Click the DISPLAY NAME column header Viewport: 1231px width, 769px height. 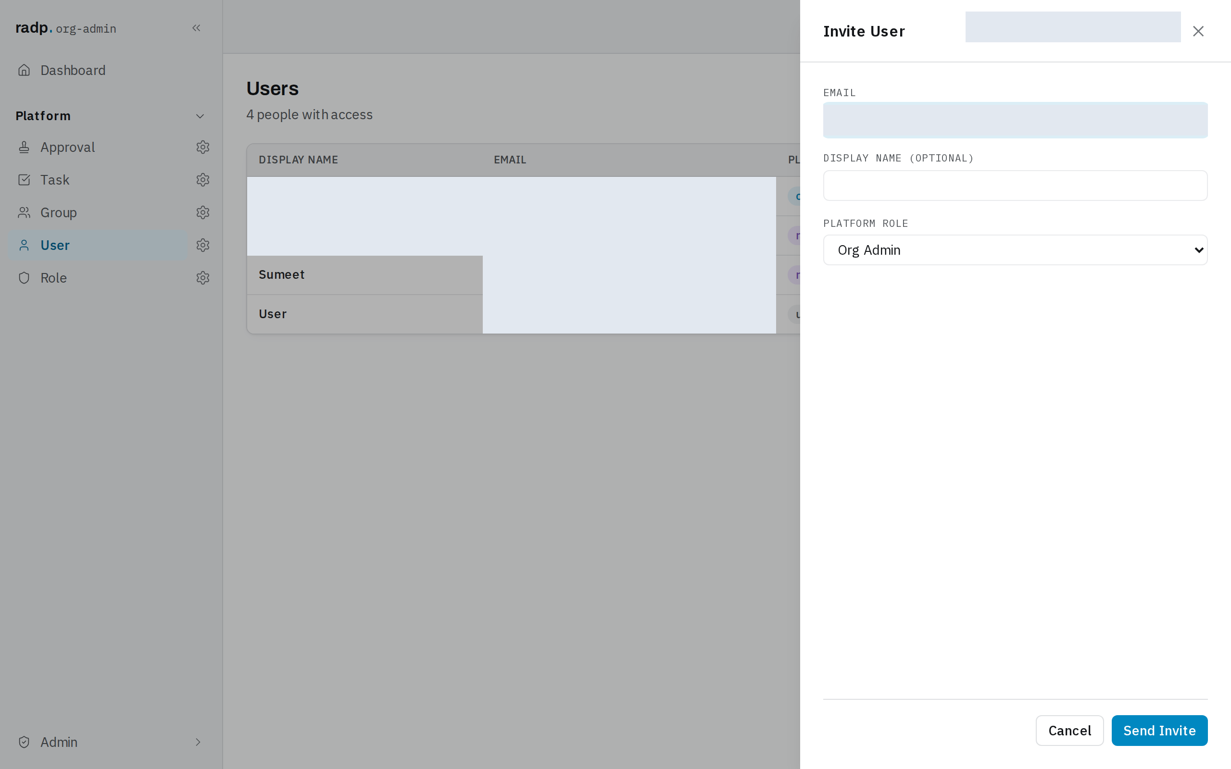point(298,160)
